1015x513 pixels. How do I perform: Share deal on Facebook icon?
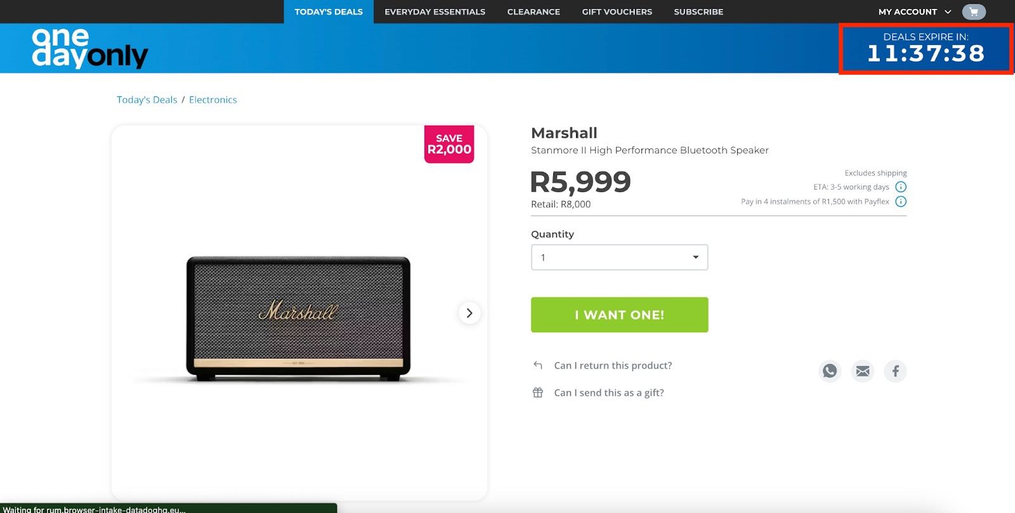pos(895,371)
